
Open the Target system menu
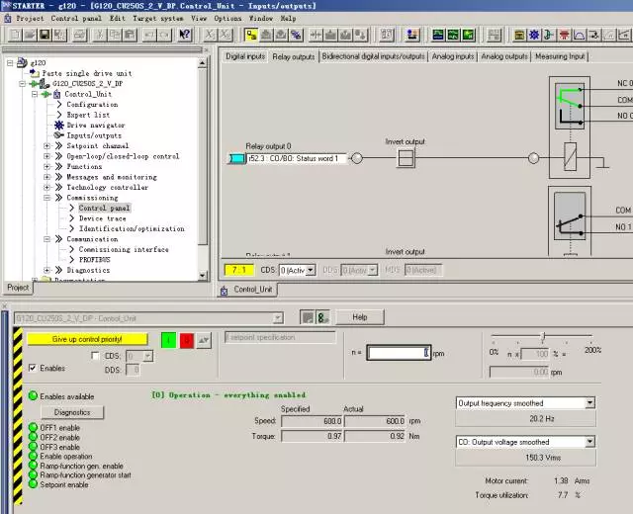coord(158,18)
